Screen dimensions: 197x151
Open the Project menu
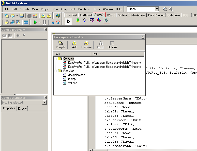pos(45,9)
